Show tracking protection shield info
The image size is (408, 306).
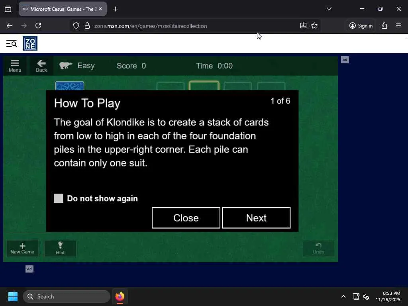pyautogui.click(x=76, y=26)
